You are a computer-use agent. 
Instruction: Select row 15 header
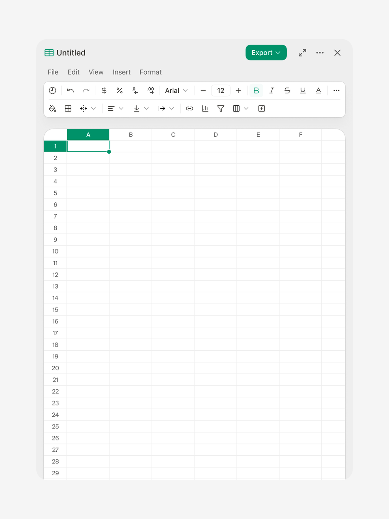tap(55, 310)
